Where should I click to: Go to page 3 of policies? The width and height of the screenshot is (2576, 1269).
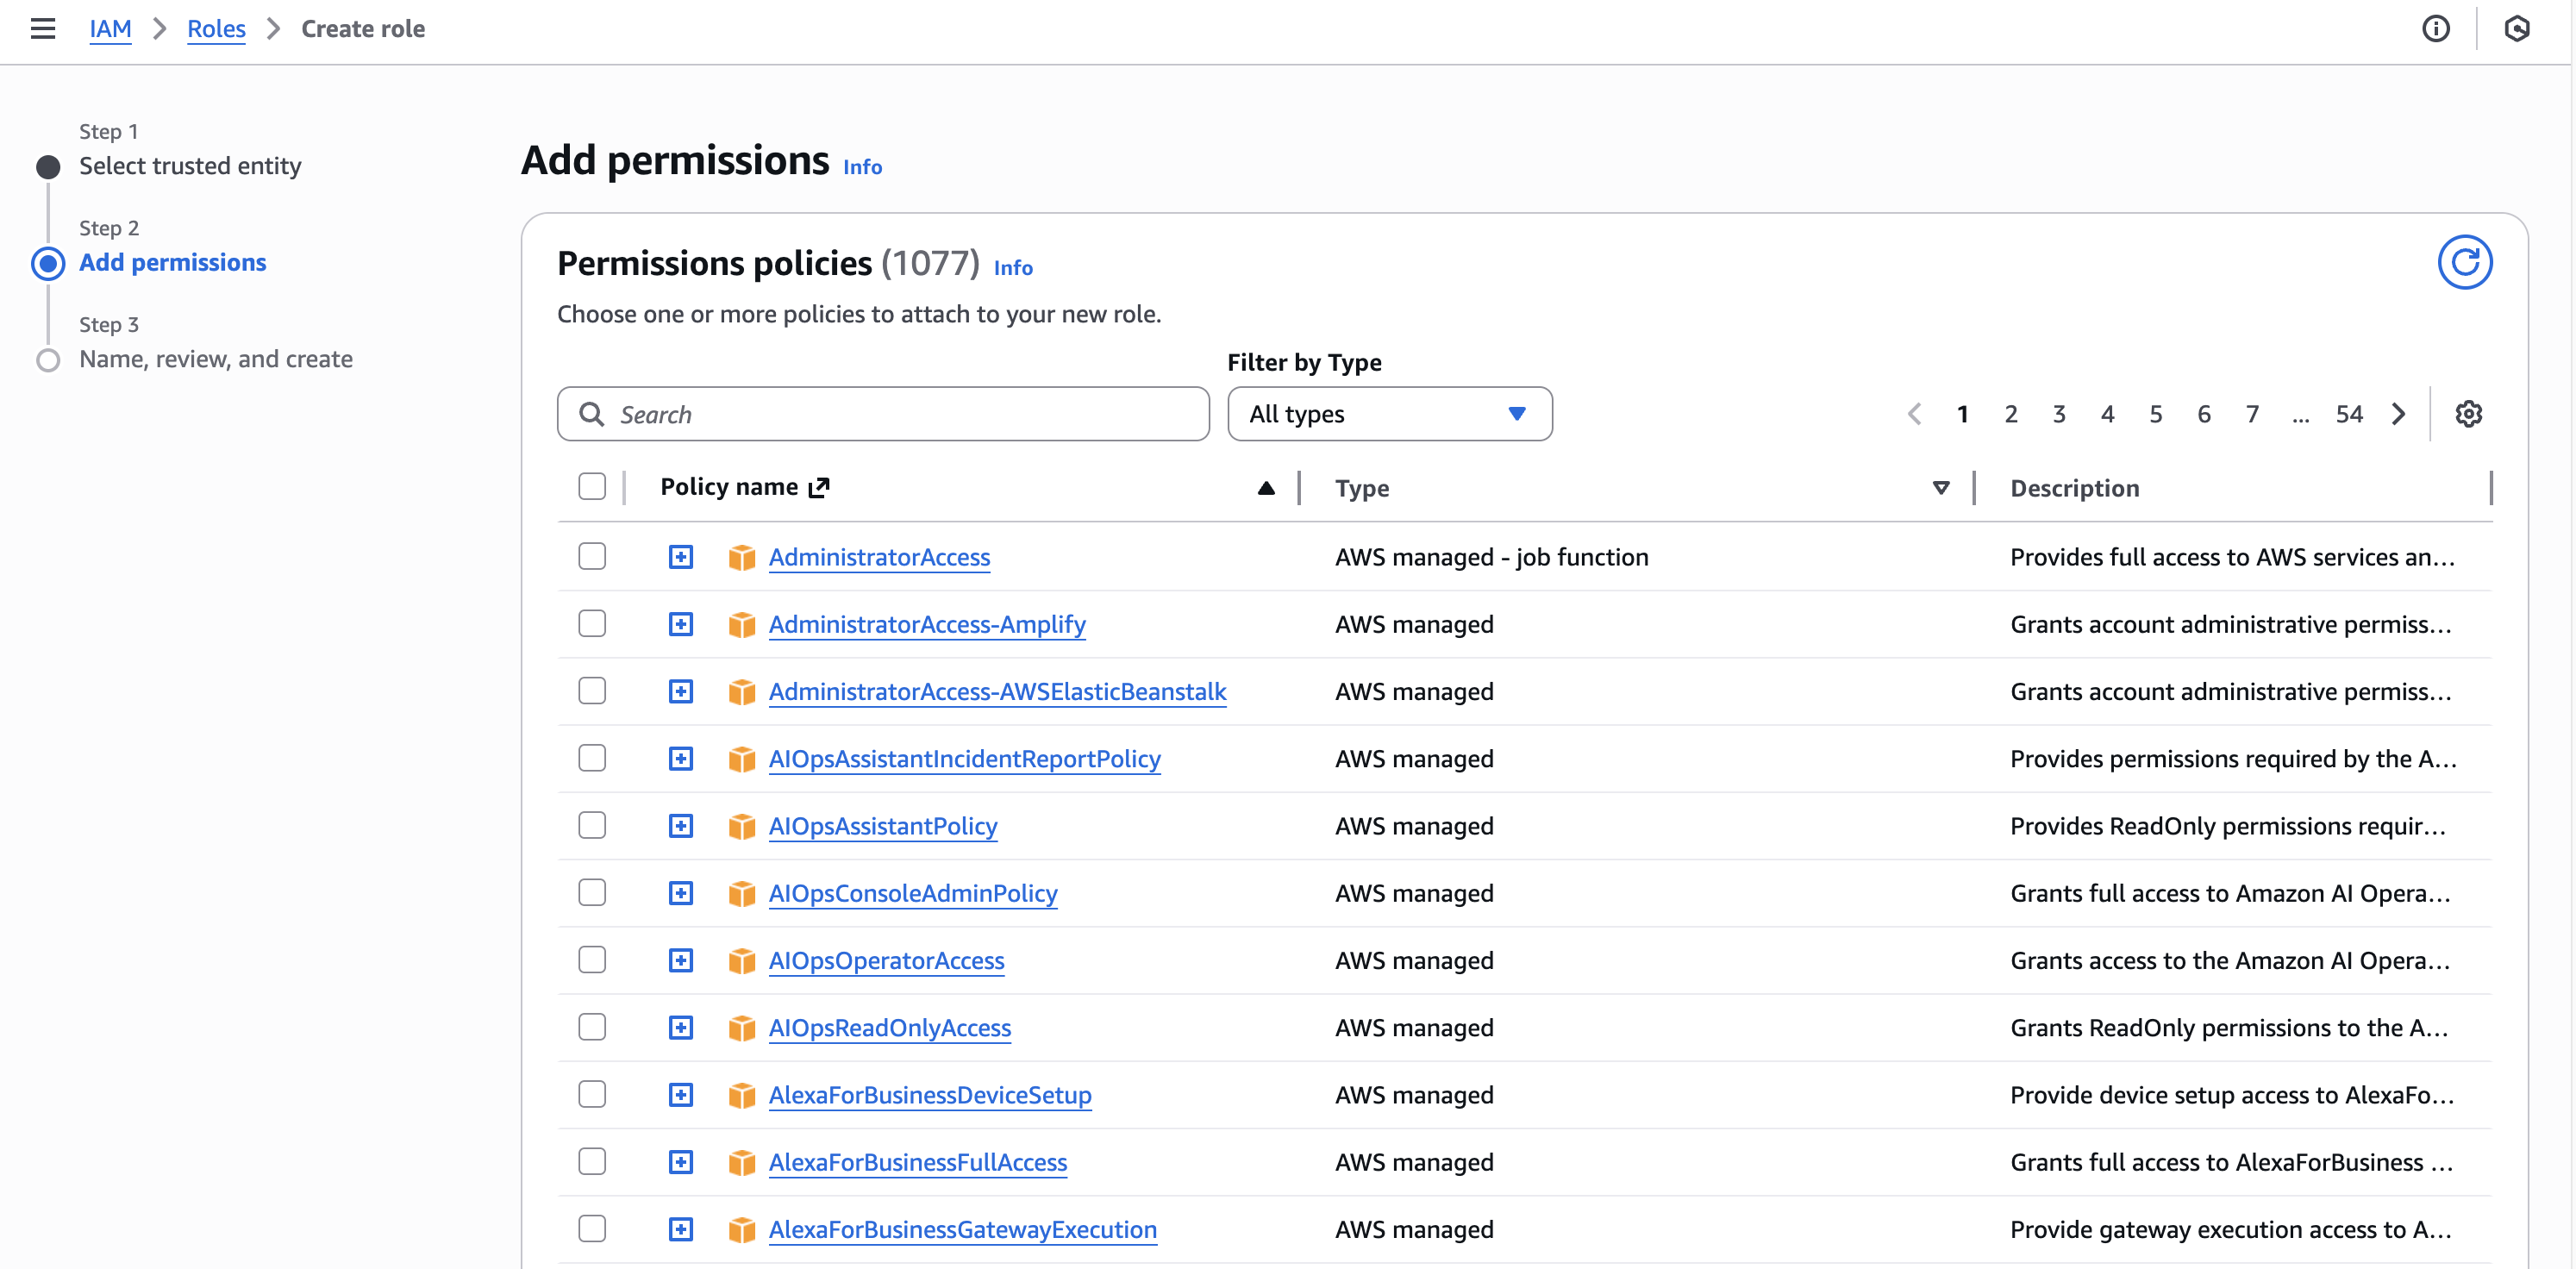tap(2058, 414)
